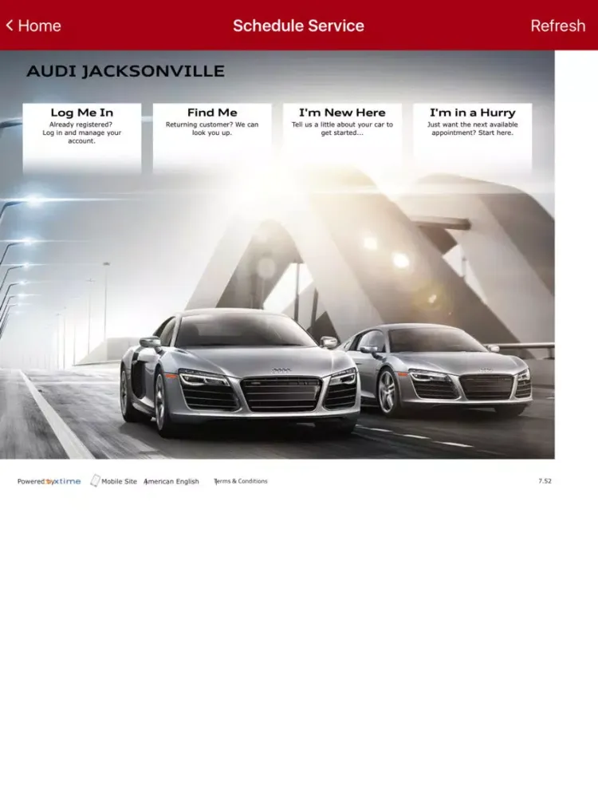
Task: Click the Schedule Service title
Action: click(x=298, y=26)
